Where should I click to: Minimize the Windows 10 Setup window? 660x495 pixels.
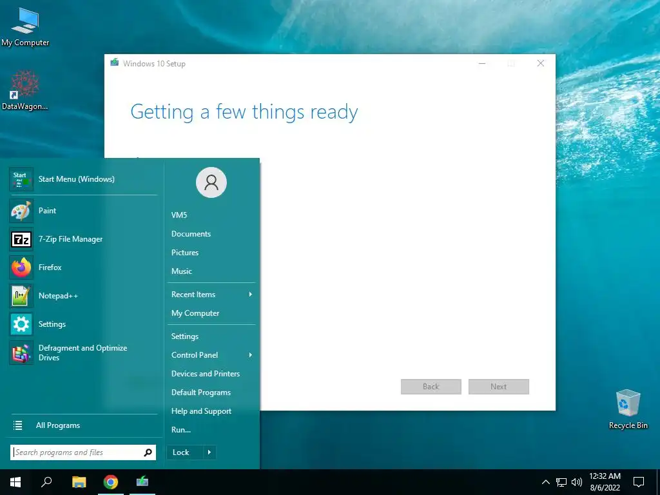coord(482,64)
